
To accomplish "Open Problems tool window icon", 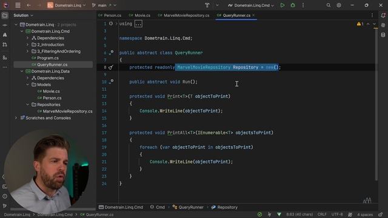I will pos(5,196).
